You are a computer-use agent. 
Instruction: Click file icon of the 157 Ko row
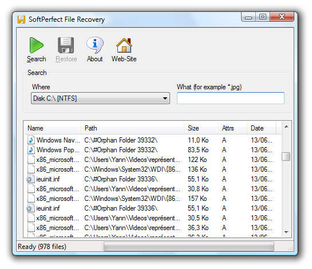31,199
